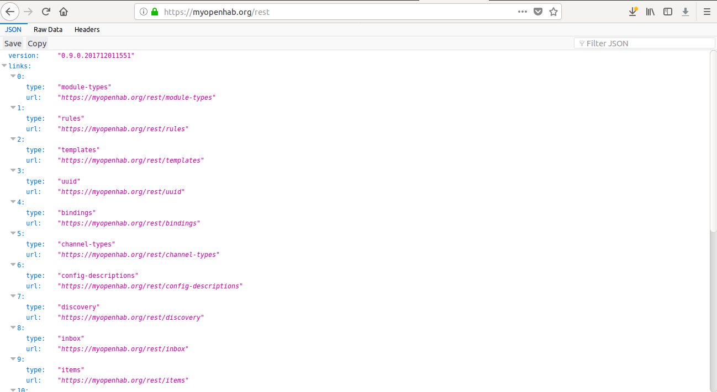Select the "templates" type value
Screen dimensions: 717x392
79,150
